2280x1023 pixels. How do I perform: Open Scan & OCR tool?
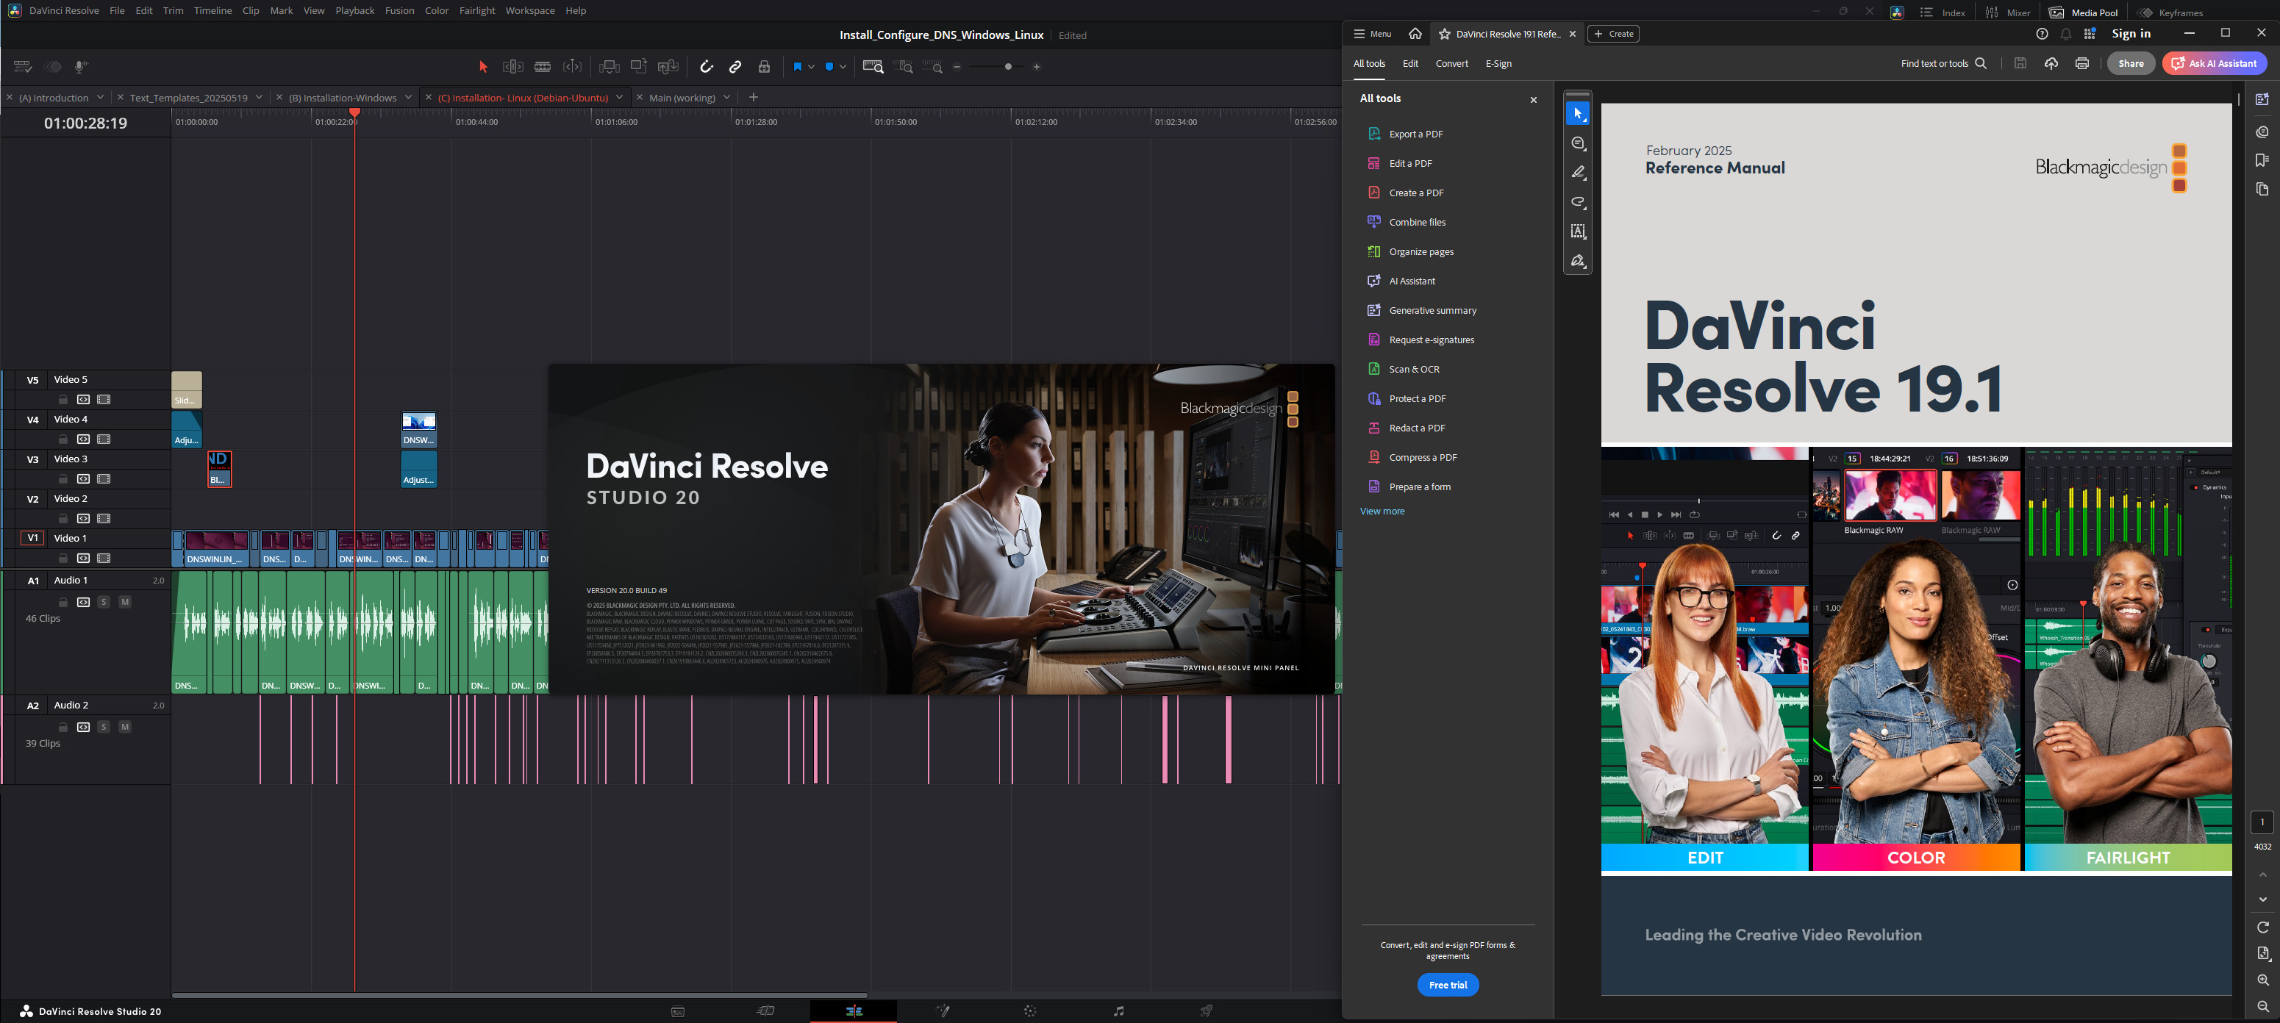[1413, 369]
